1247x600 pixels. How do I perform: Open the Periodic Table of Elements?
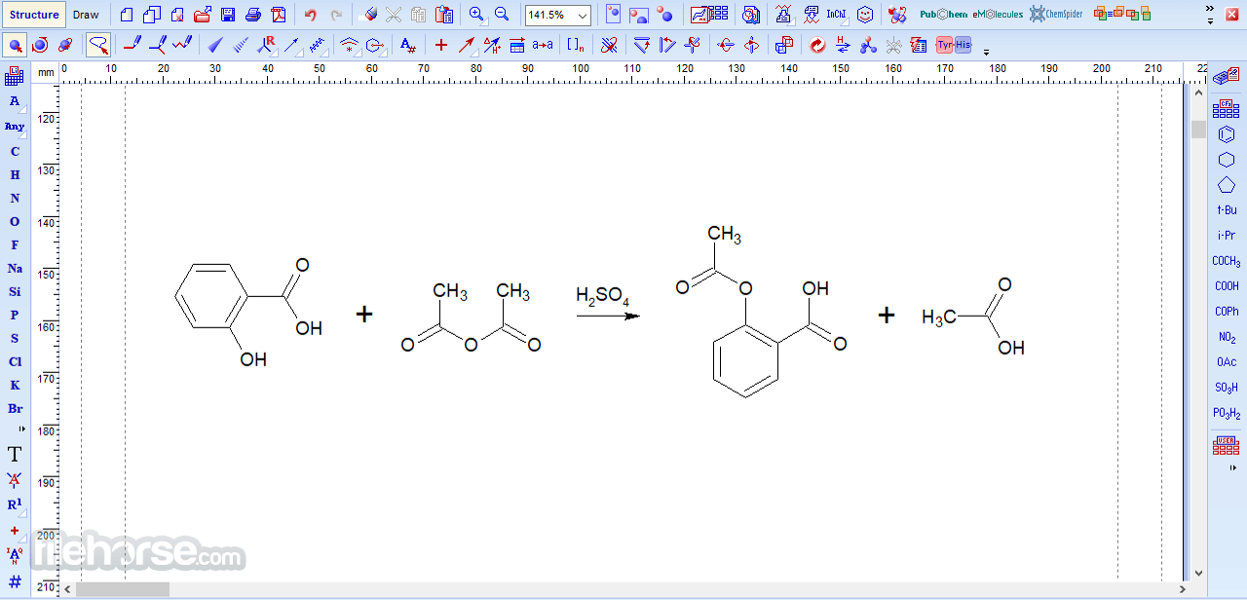(x=15, y=77)
